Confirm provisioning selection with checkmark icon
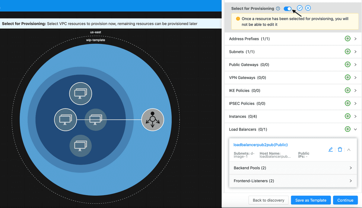The image size is (362, 208). pos(300,8)
